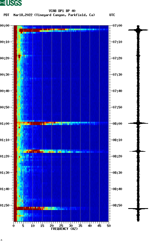Viewport: 150px width, 243px height.
Task: Click the '45' frequency axis tick label
Action: 99,226
